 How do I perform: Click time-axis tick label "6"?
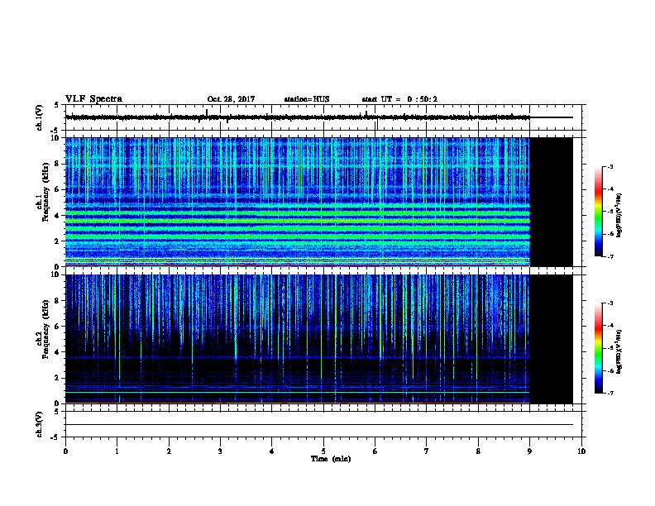pos(375,451)
